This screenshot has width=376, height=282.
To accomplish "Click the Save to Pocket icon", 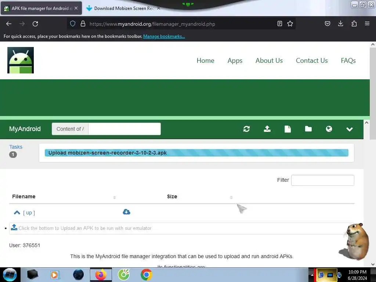I will click(x=327, y=23).
